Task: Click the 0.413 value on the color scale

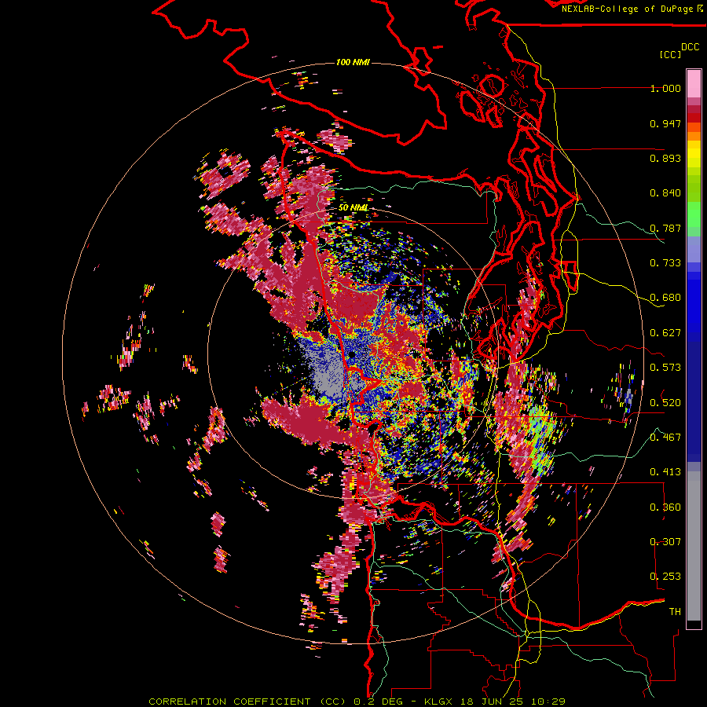Action: 665,472
